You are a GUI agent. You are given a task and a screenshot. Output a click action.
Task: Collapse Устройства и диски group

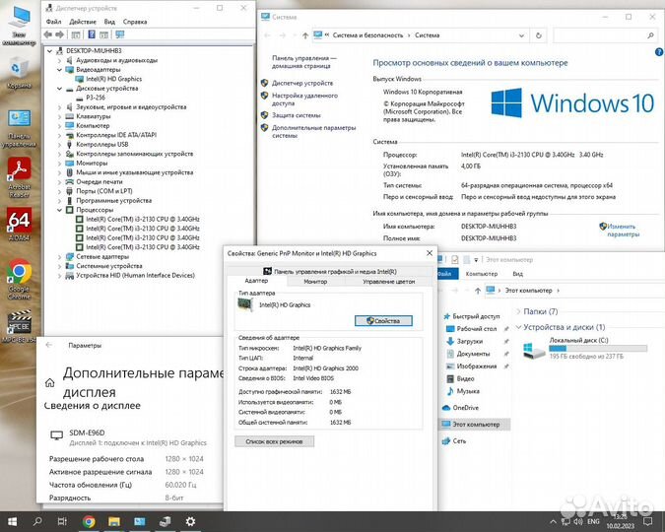pos(518,327)
